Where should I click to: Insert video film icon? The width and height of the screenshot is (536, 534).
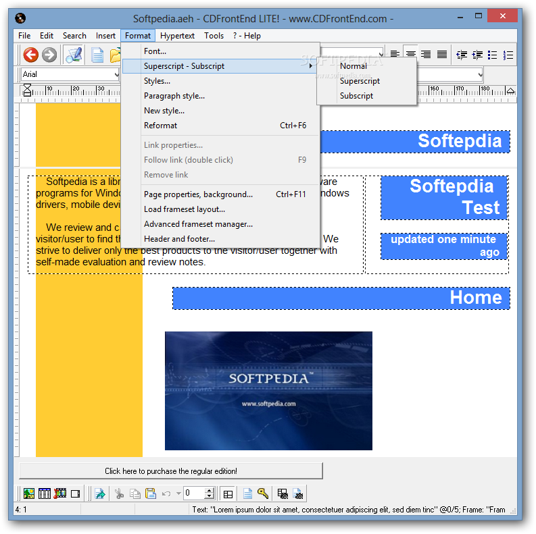[x=60, y=493]
